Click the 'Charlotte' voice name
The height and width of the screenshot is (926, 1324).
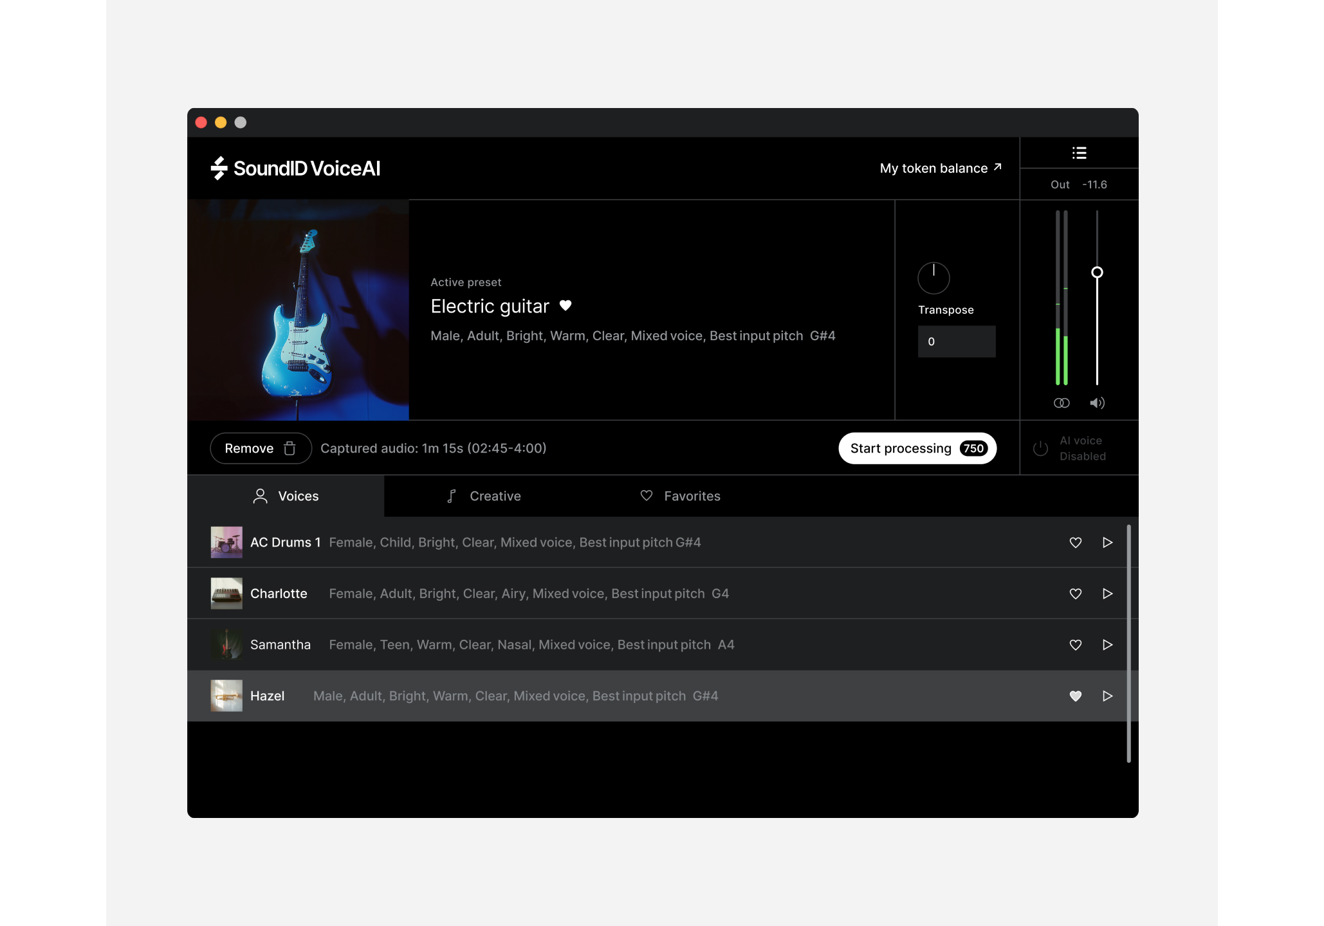279,594
